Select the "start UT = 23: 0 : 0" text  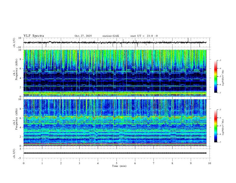pos(144,36)
